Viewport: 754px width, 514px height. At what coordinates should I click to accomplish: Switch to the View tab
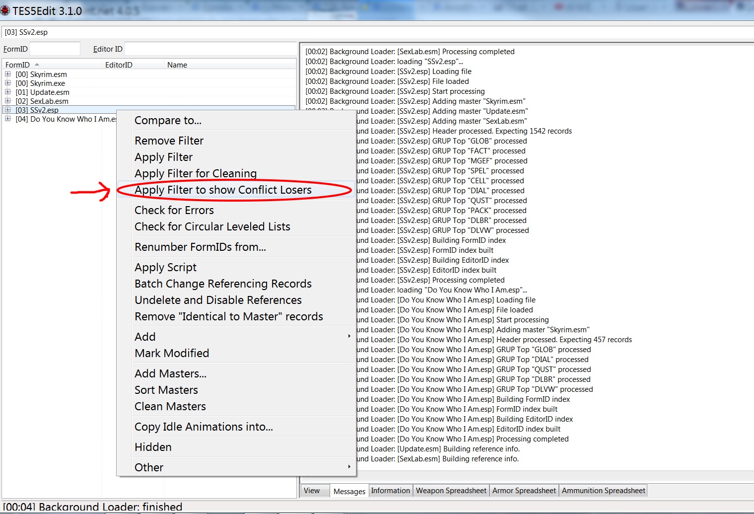[x=312, y=491]
